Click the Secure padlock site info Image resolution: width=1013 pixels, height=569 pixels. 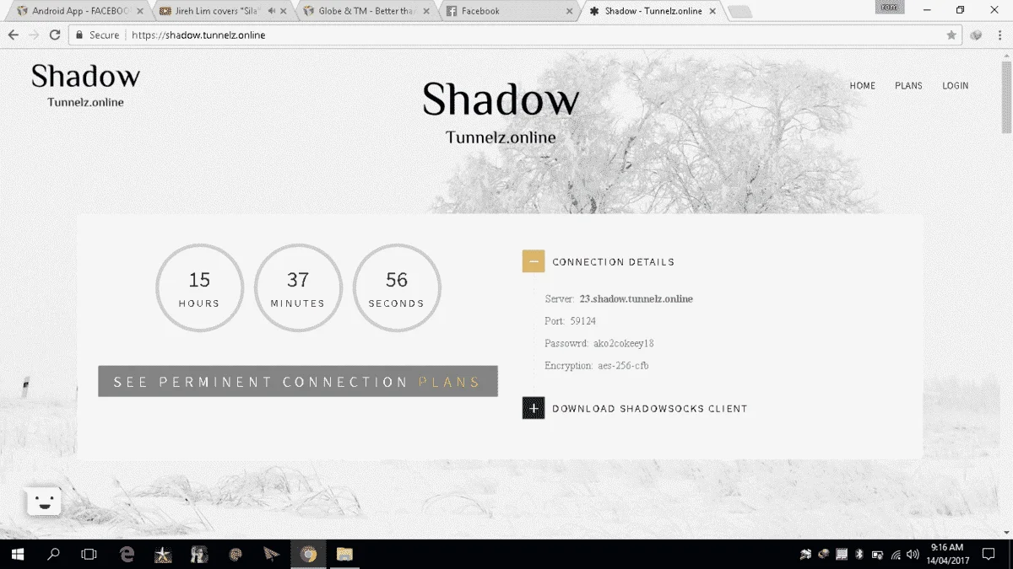97,35
